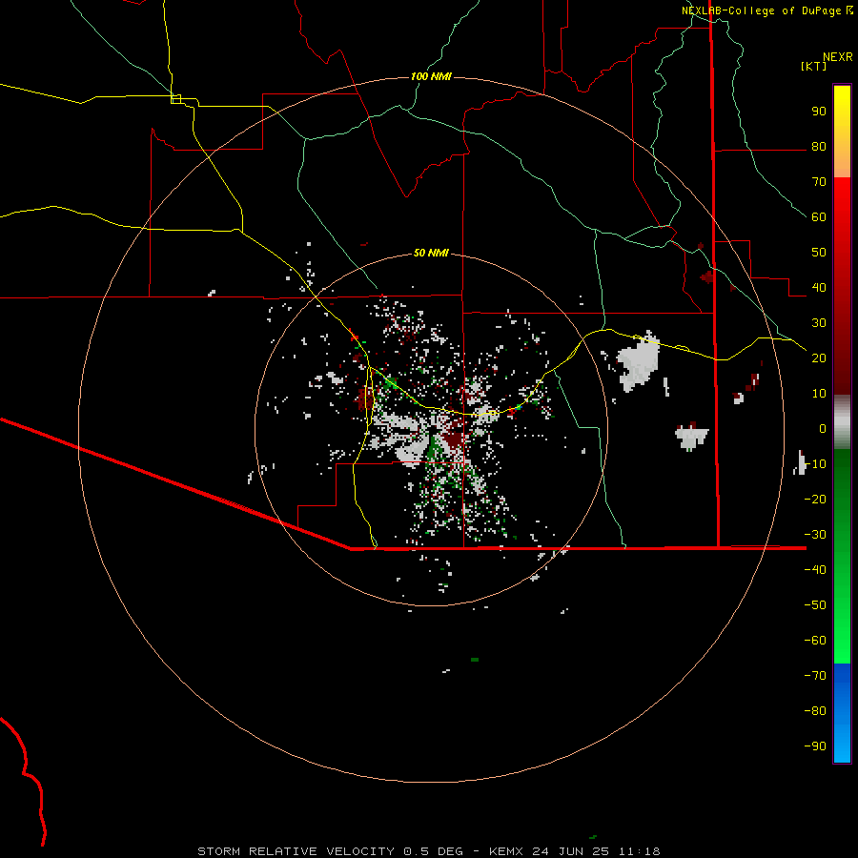Viewport: 858px width, 858px height.
Task: Click the -10 knot scale value
Action: (x=815, y=464)
